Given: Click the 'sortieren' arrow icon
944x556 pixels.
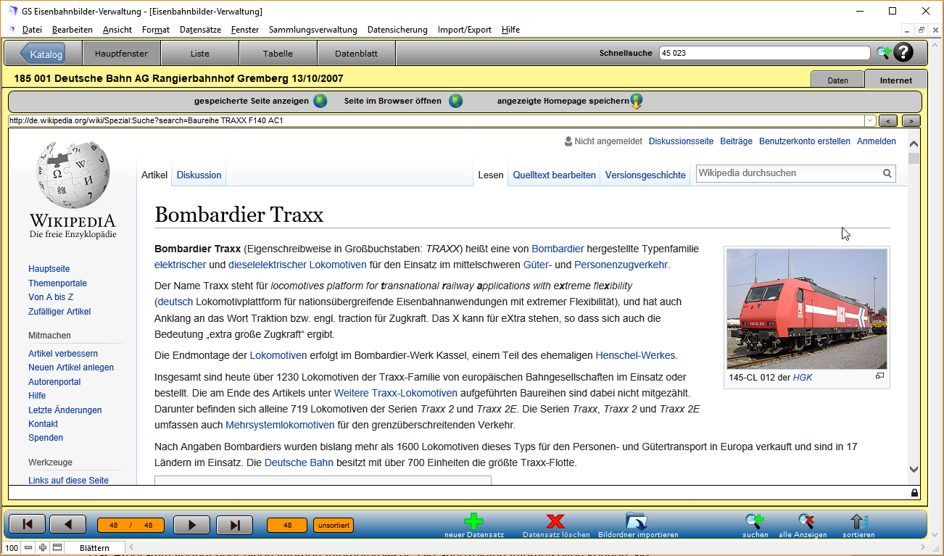Looking at the screenshot, I should (x=858, y=521).
